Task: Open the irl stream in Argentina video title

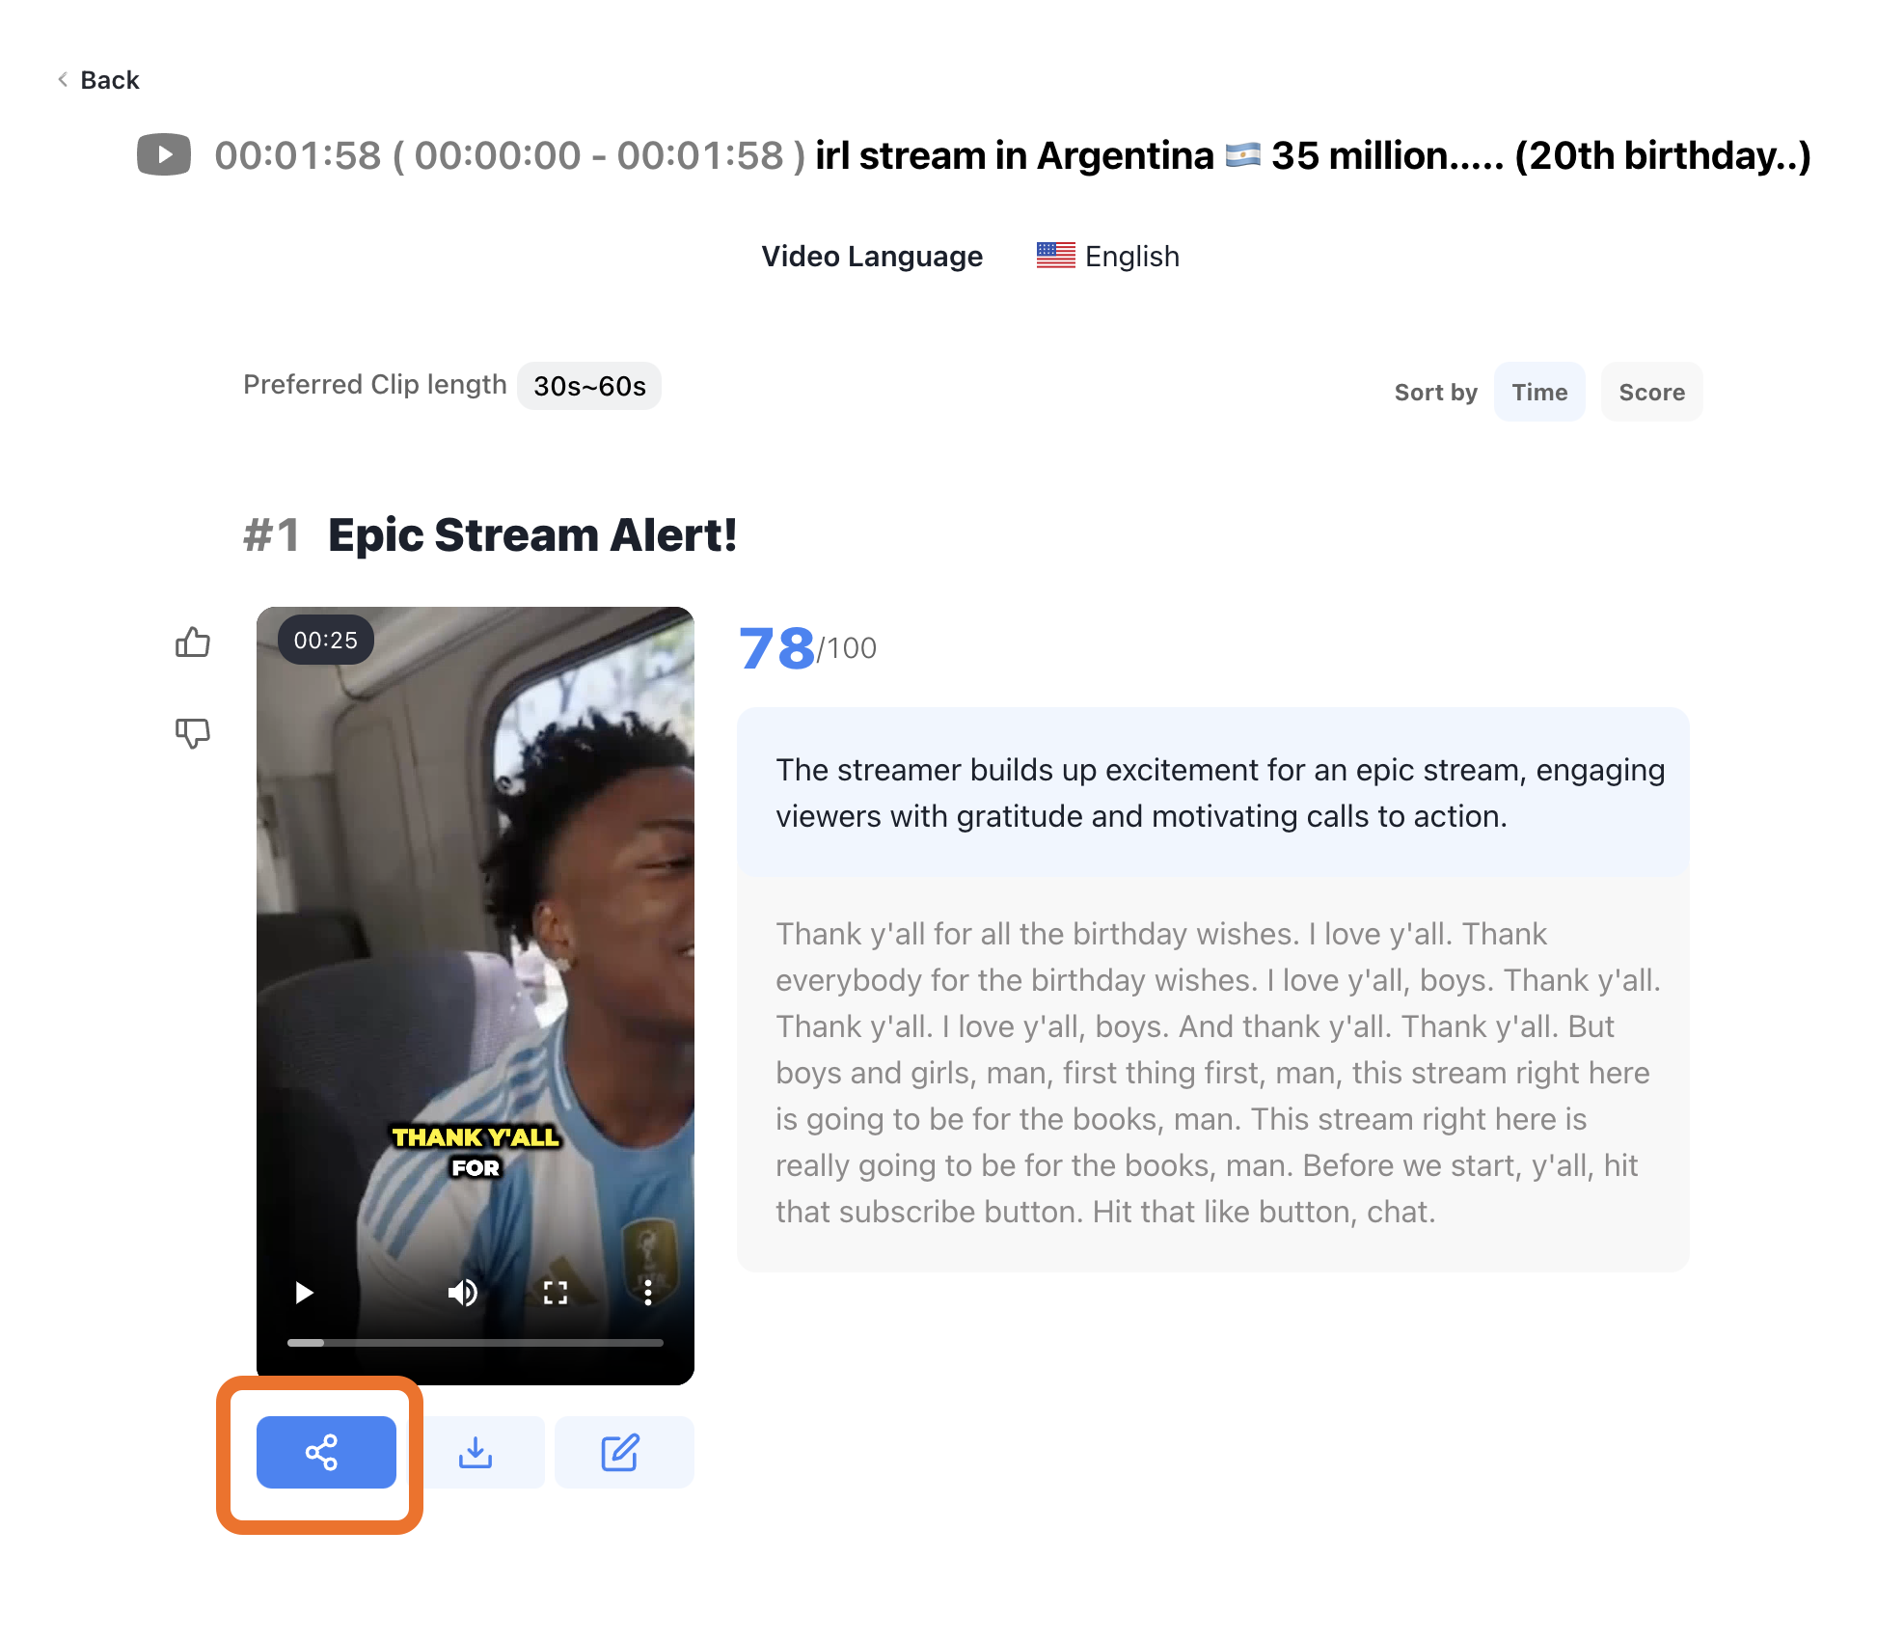Action: coord(1313,155)
